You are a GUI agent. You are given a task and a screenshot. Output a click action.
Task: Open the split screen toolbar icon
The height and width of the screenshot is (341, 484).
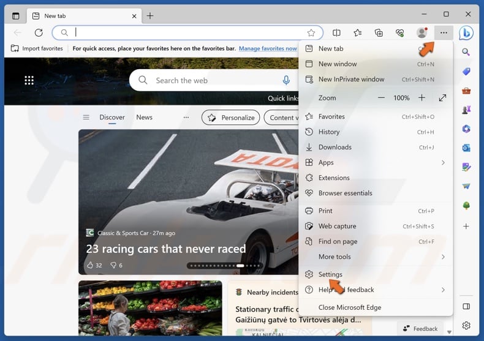coord(336,32)
